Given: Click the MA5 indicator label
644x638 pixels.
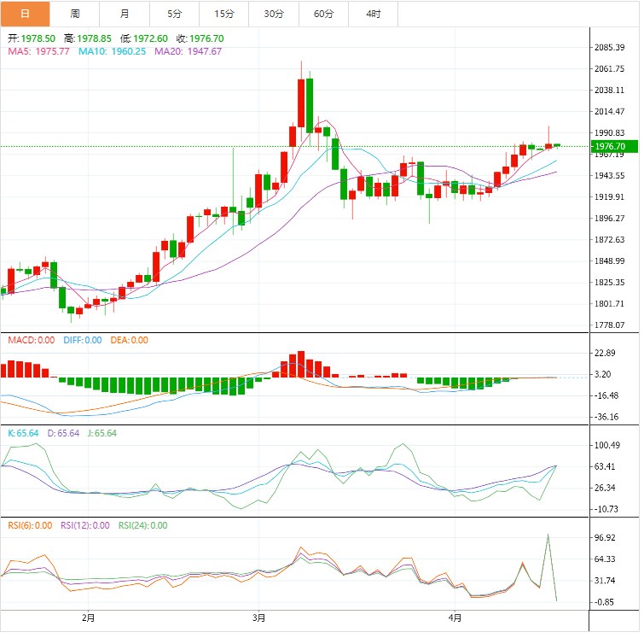Looking at the screenshot, I should click(38, 51).
